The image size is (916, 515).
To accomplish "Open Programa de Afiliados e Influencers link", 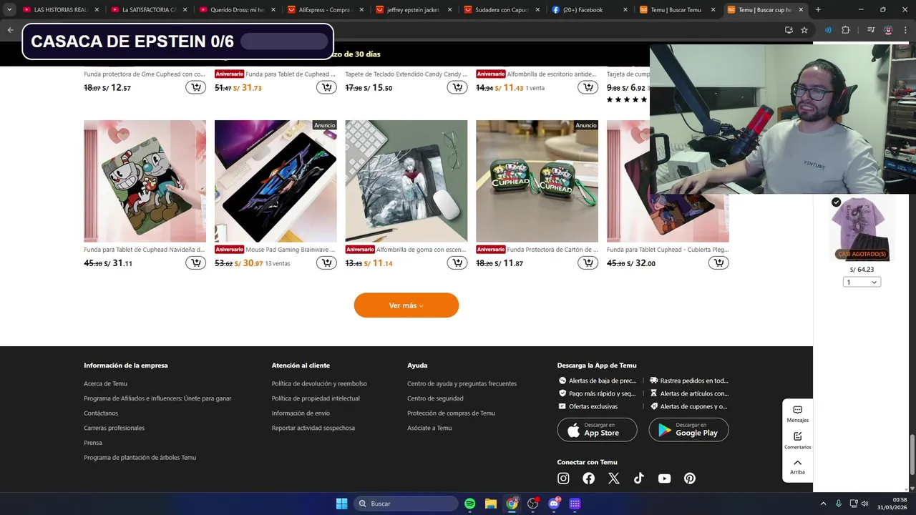I will coord(157,398).
